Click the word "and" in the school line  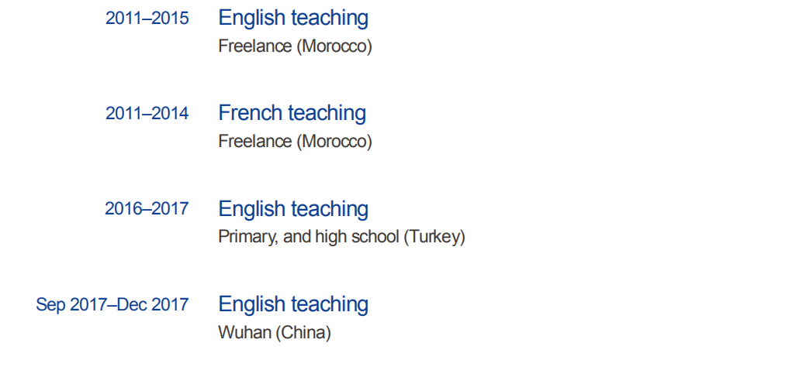(x=297, y=237)
